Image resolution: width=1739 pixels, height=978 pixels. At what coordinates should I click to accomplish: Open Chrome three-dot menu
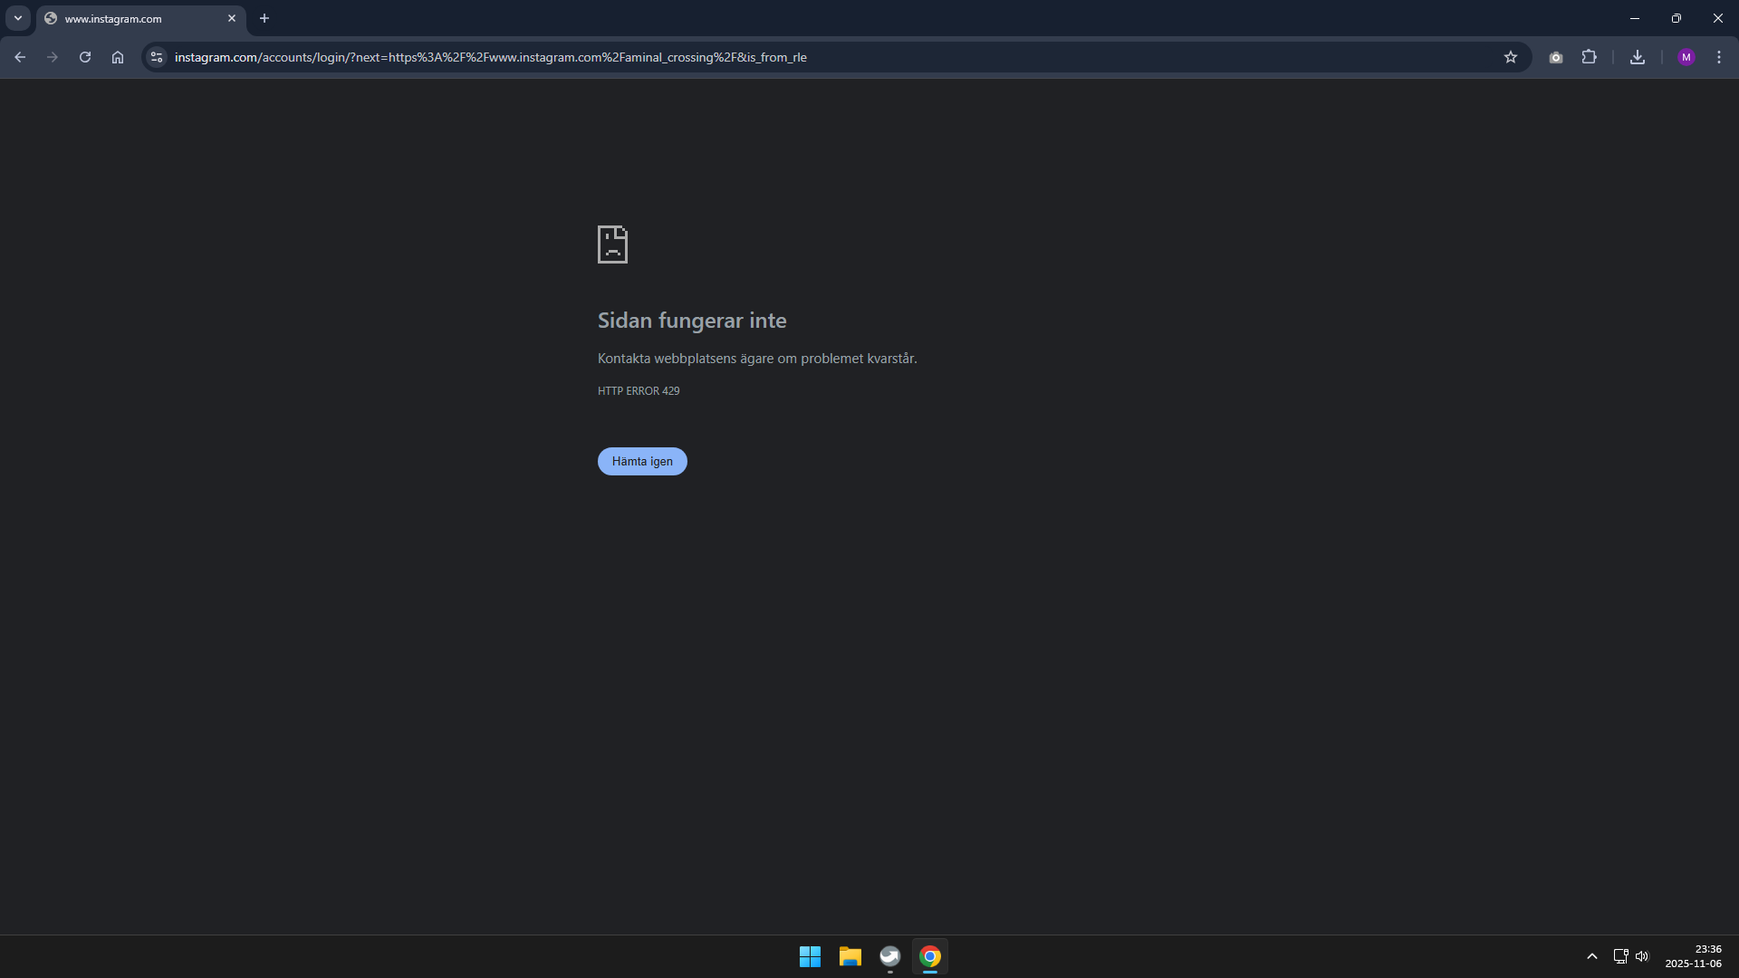tap(1719, 57)
